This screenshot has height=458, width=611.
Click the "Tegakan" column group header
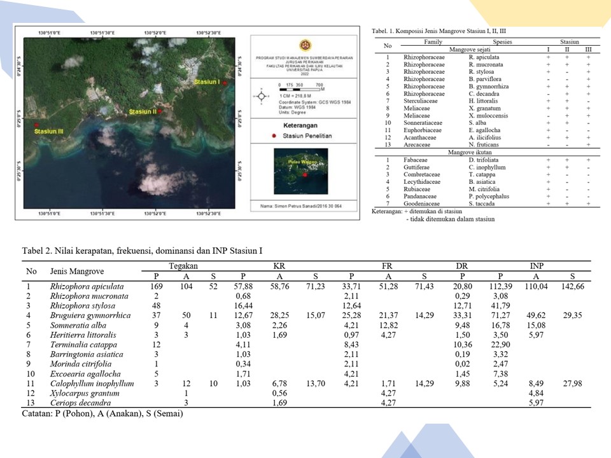click(183, 266)
